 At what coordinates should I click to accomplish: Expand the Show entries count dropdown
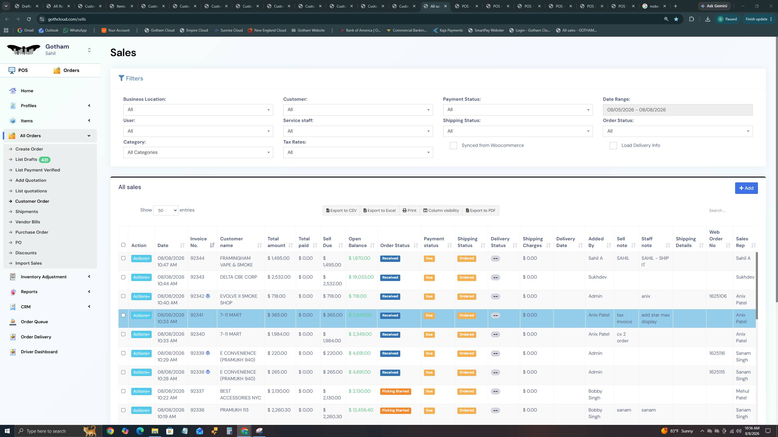(x=166, y=210)
